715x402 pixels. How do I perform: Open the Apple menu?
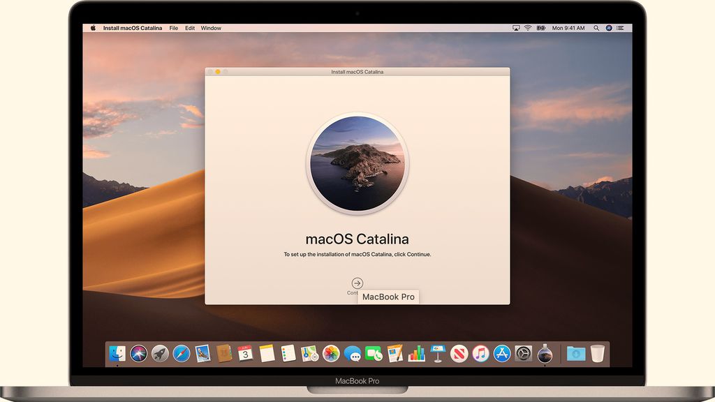pos(93,28)
